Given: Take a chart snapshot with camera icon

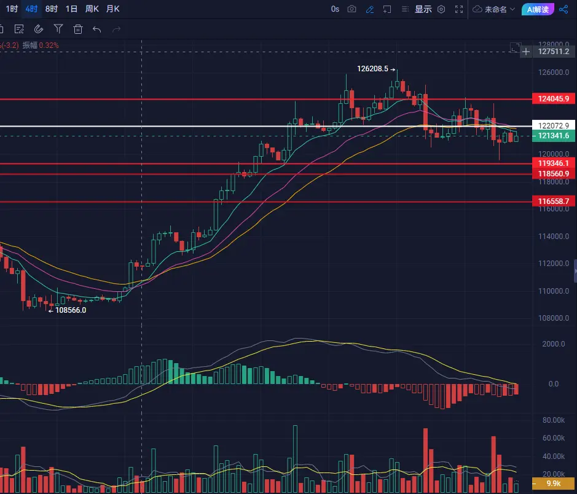Looking at the screenshot, I should click(x=352, y=9).
